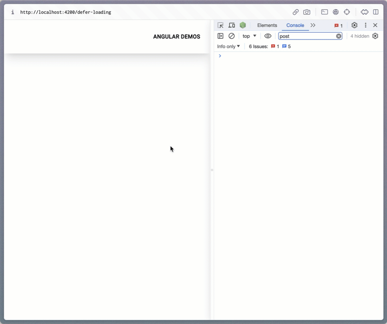Click the console filter input field
387x324 pixels.
[x=306, y=36]
